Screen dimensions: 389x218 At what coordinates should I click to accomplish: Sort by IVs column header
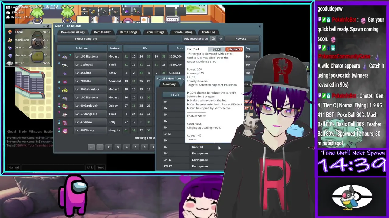[x=145, y=48]
